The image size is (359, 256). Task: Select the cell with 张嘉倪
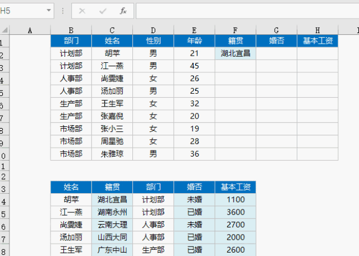[112, 116]
